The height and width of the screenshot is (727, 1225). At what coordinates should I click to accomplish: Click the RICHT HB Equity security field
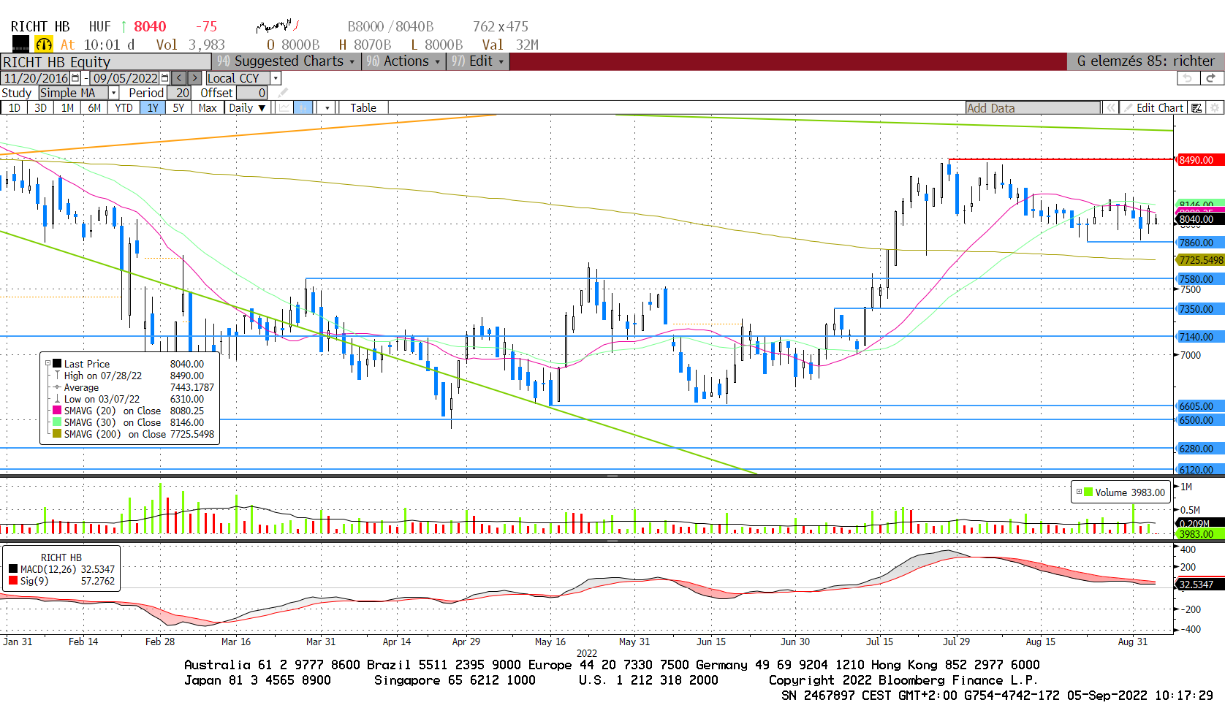point(106,62)
